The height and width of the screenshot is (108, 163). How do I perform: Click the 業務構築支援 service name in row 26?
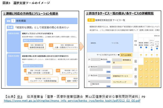(x=122, y=61)
